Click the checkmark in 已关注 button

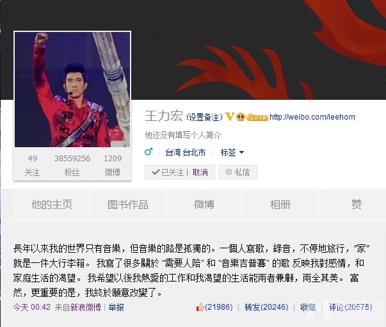(x=156, y=172)
